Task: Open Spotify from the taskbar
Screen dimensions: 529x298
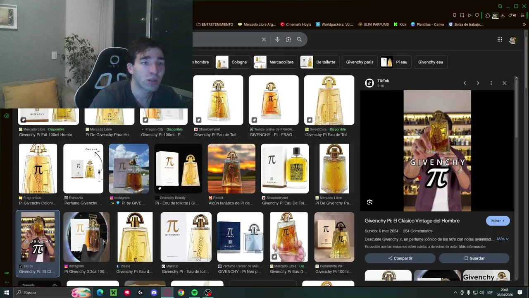Action: (195, 293)
